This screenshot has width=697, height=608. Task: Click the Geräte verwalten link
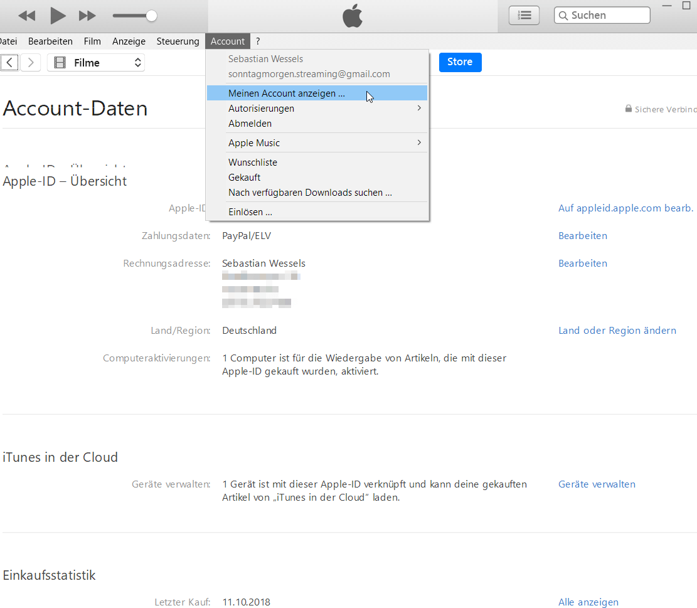click(x=597, y=484)
